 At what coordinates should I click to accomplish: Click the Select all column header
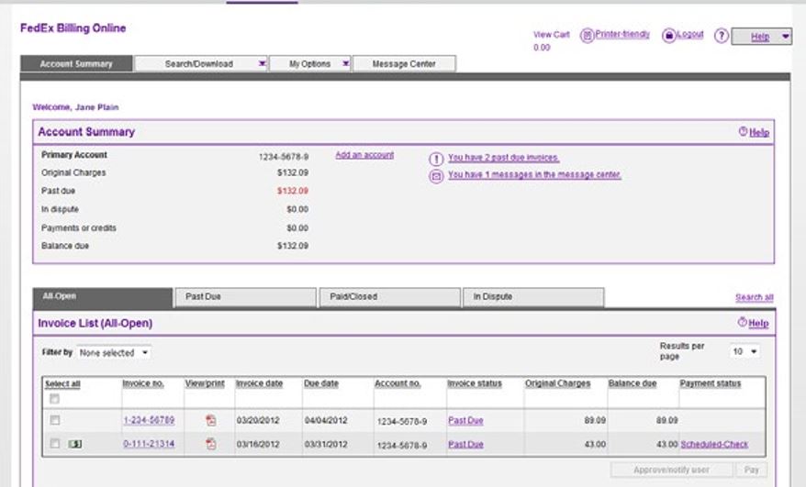62,383
